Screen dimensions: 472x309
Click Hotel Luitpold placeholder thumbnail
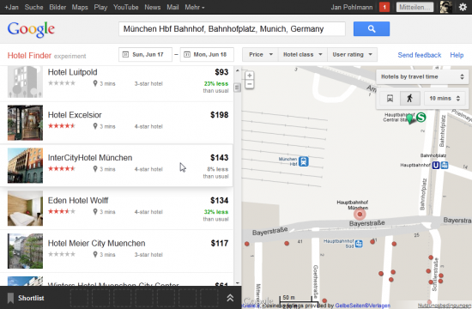(x=25, y=82)
